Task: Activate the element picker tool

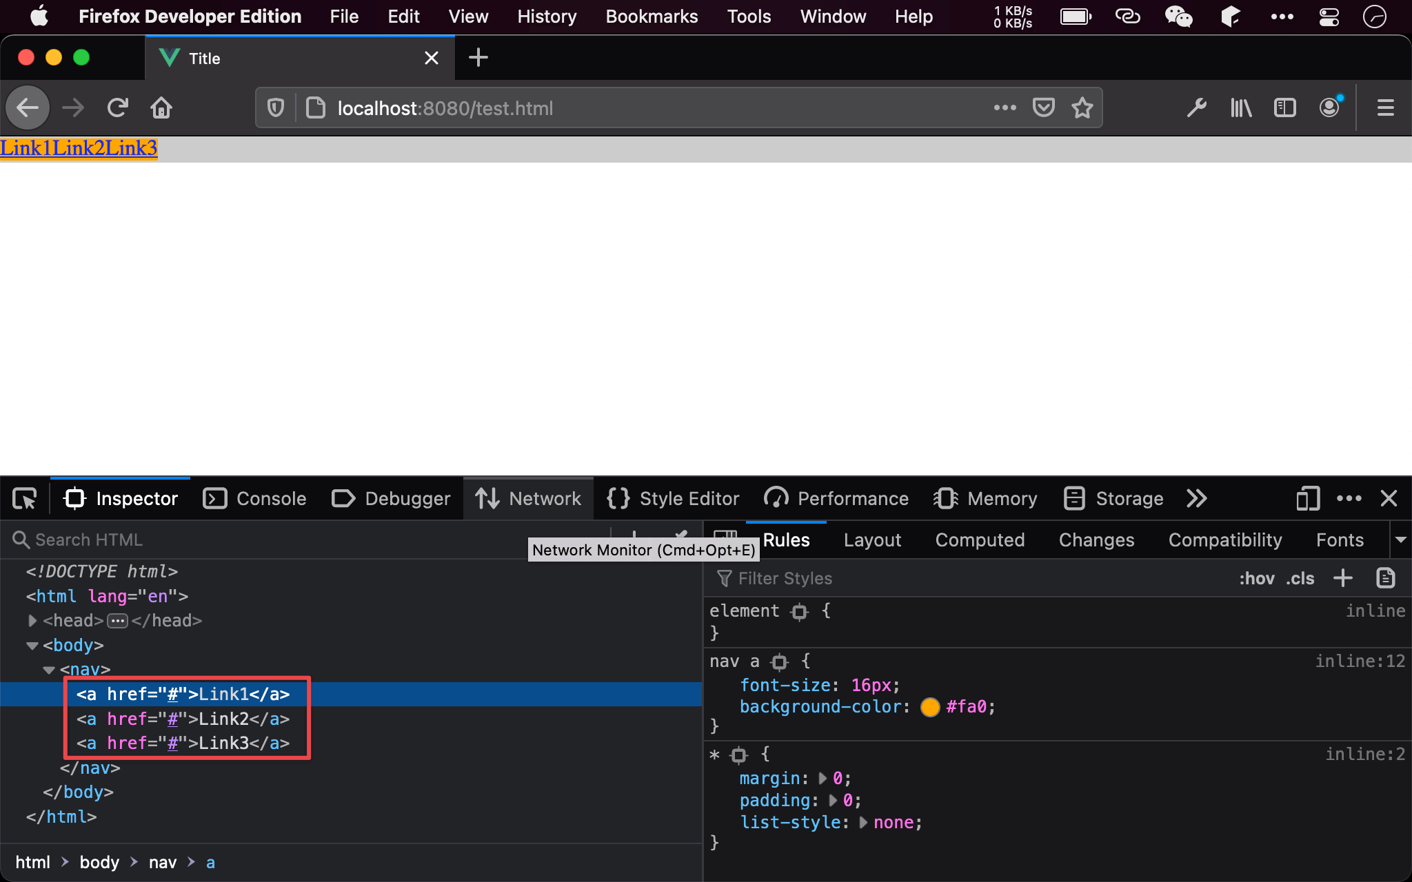Action: pos(25,498)
